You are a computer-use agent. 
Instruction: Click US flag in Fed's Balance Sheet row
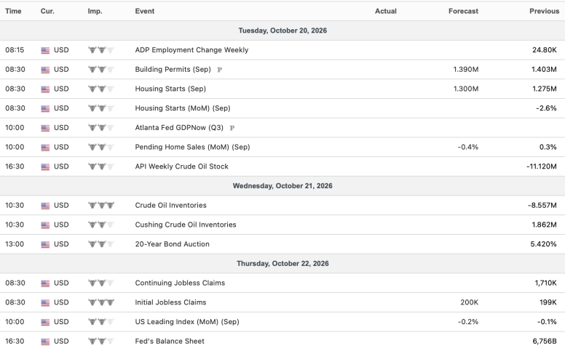pos(45,342)
